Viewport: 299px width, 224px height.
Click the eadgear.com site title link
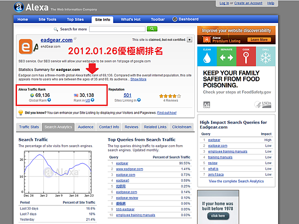pyautogui.click(x=56, y=40)
